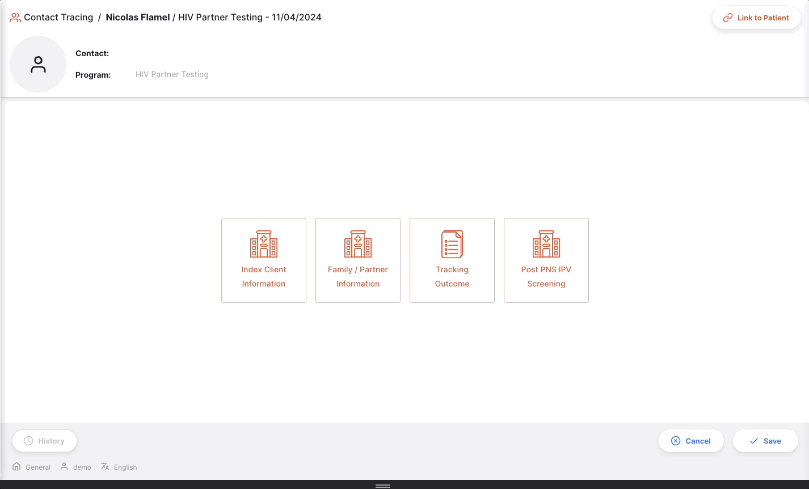Select the Tracking Outcome document icon
Image resolution: width=809 pixels, height=489 pixels.
(x=452, y=244)
